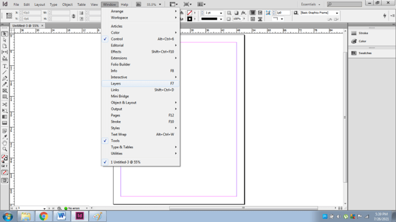
Task: Toggle constrain proportions chain icon
Action: (73, 16)
